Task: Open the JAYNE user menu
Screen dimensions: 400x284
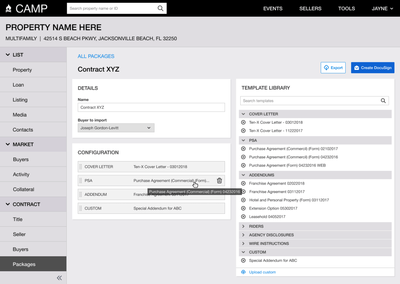Action: [x=382, y=9]
